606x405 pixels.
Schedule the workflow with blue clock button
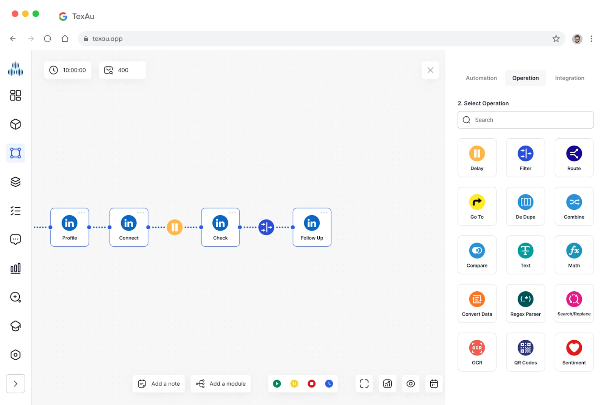tap(329, 384)
